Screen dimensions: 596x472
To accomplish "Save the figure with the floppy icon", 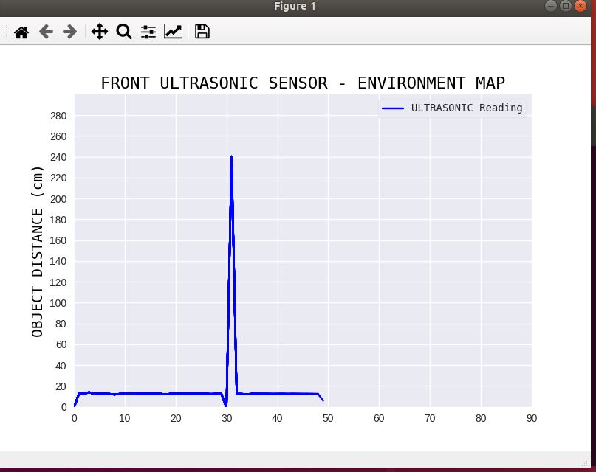I will click(x=202, y=32).
